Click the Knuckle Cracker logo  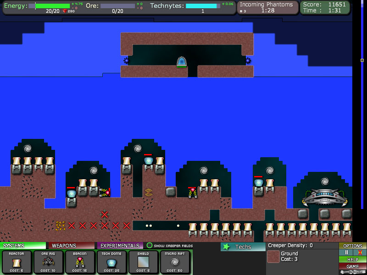click(x=352, y=272)
